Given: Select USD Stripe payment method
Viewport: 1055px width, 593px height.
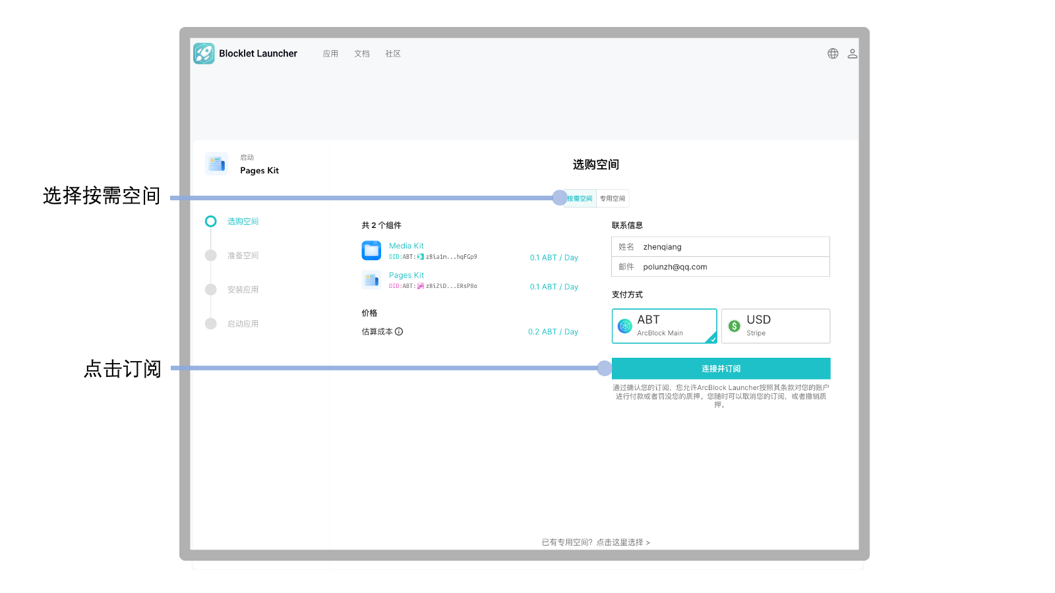Looking at the screenshot, I should pos(775,325).
